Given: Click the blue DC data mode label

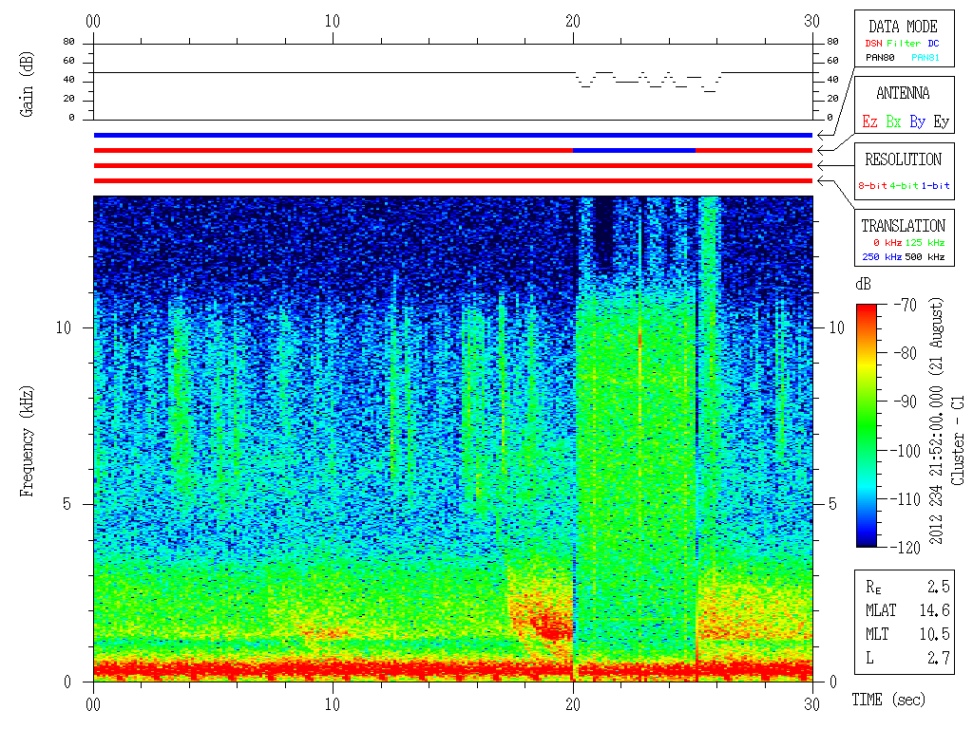Looking at the screenshot, I should 933,44.
